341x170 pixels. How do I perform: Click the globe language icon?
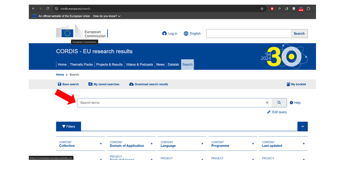[x=186, y=33]
